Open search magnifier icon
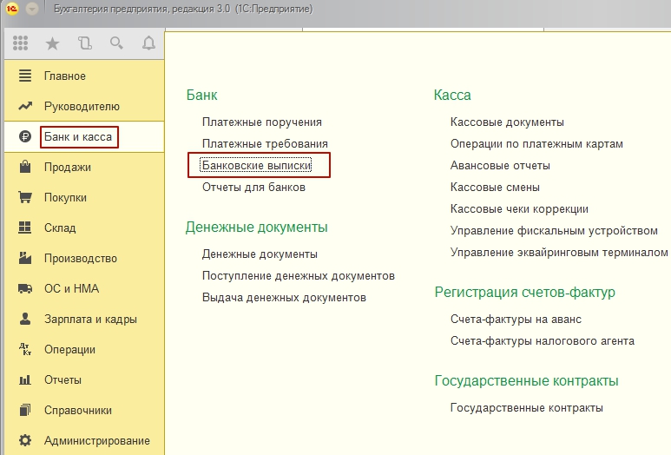 (116, 43)
